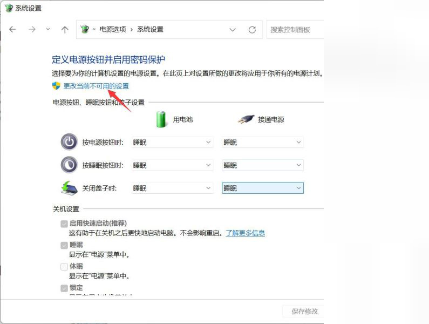Open 关闭盖子时 plugged-in dropdown
Screen dimensions: 429x324
(263, 188)
